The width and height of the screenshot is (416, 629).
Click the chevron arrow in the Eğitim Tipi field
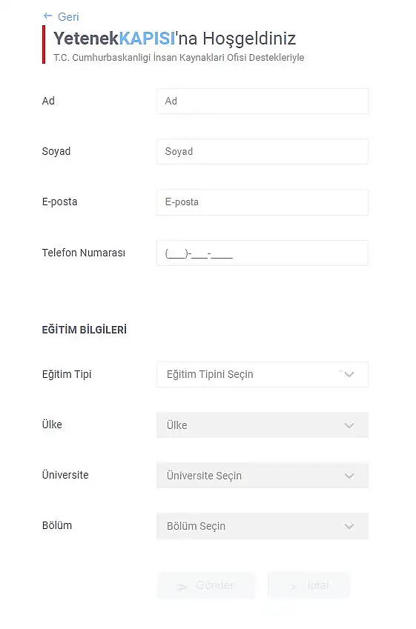349,374
